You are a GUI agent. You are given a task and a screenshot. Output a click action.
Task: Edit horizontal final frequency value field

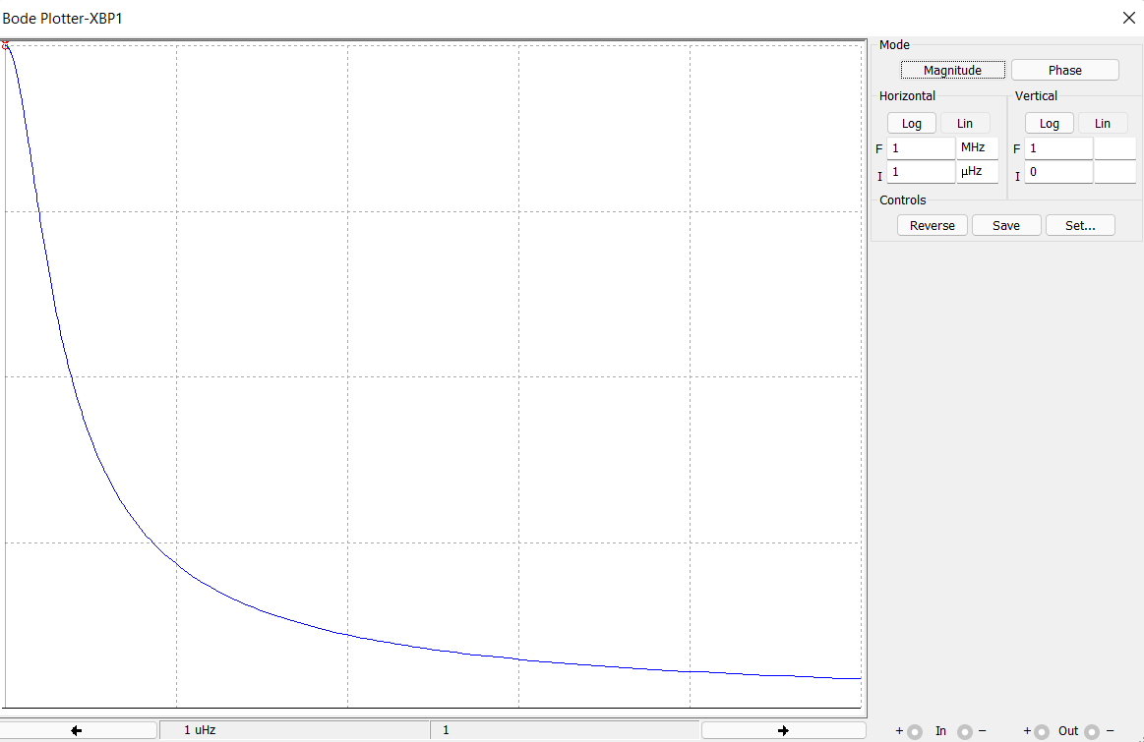pyautogui.click(x=921, y=148)
